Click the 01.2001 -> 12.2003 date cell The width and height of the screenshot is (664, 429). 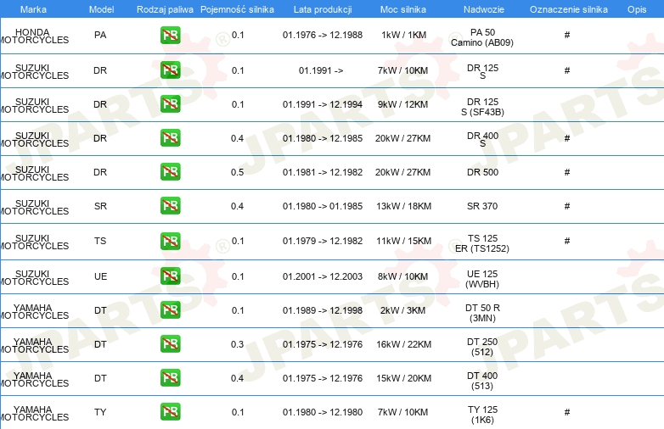point(323,276)
